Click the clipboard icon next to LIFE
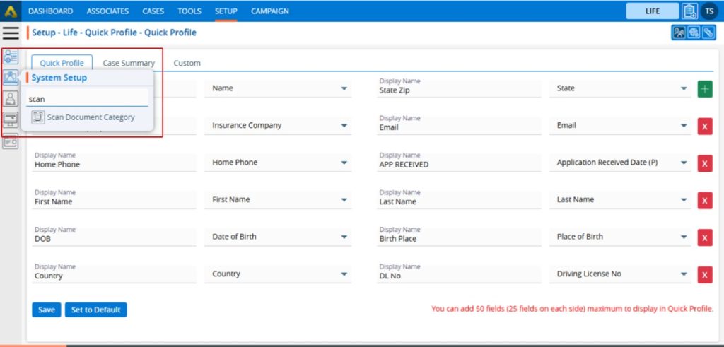The image size is (724, 347). [x=689, y=11]
